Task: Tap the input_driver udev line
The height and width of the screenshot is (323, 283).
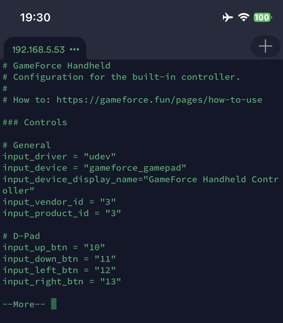Action: click(59, 156)
